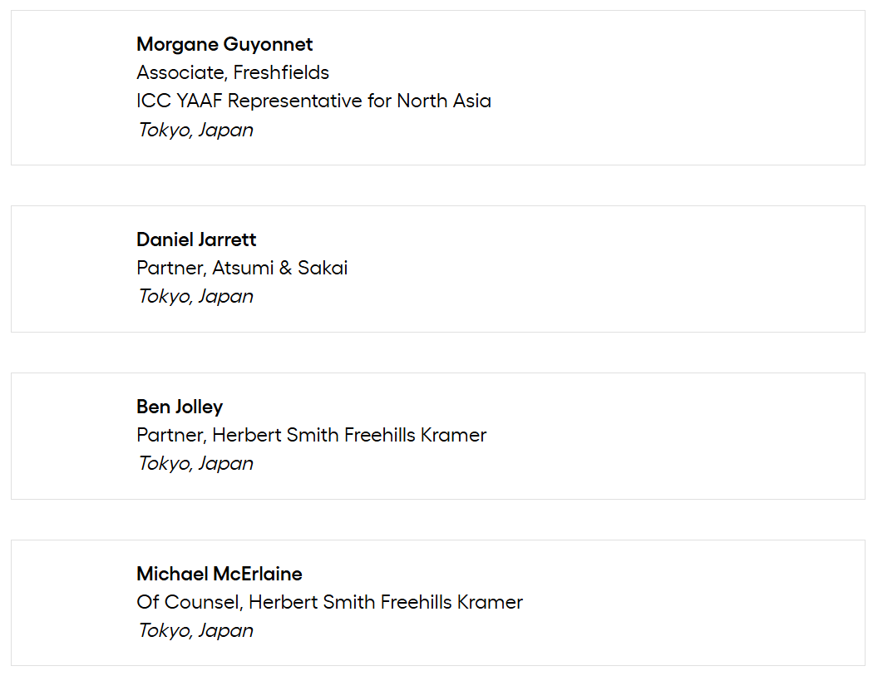Open Daniel Jarrett's name heading
Image resolution: width=873 pixels, height=676 pixels.
[x=196, y=239]
